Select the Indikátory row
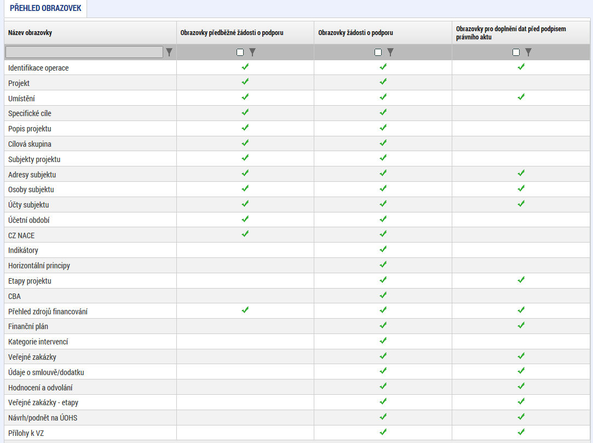This screenshot has width=593, height=443. (x=297, y=250)
